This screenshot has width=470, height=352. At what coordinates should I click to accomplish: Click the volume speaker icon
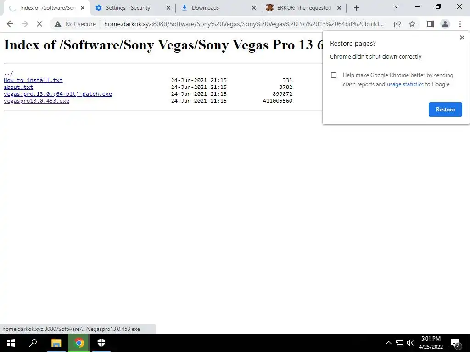(411, 343)
